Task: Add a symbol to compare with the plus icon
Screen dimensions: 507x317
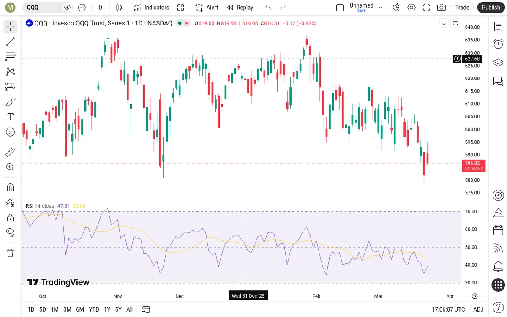Action: pyautogui.click(x=82, y=8)
